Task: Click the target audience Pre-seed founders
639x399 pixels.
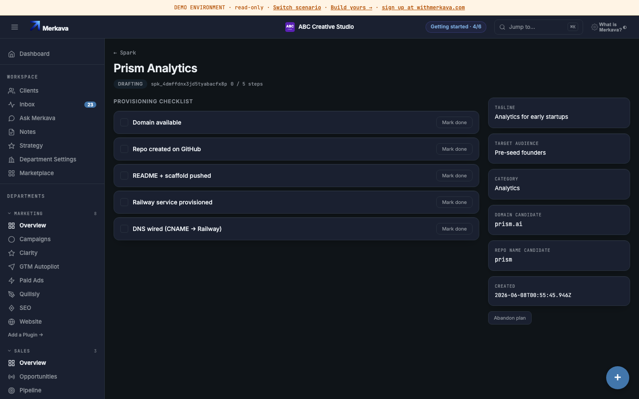Action: [x=520, y=153]
